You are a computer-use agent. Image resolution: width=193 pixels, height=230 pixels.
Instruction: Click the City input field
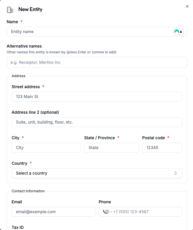coord(46,148)
